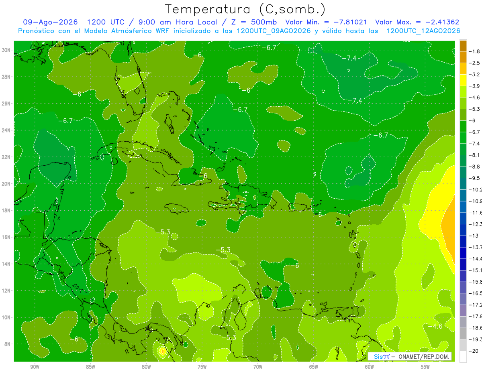Pick the dark orange swatch above -1.8 in legend
482x372 pixels.
coord(463,46)
